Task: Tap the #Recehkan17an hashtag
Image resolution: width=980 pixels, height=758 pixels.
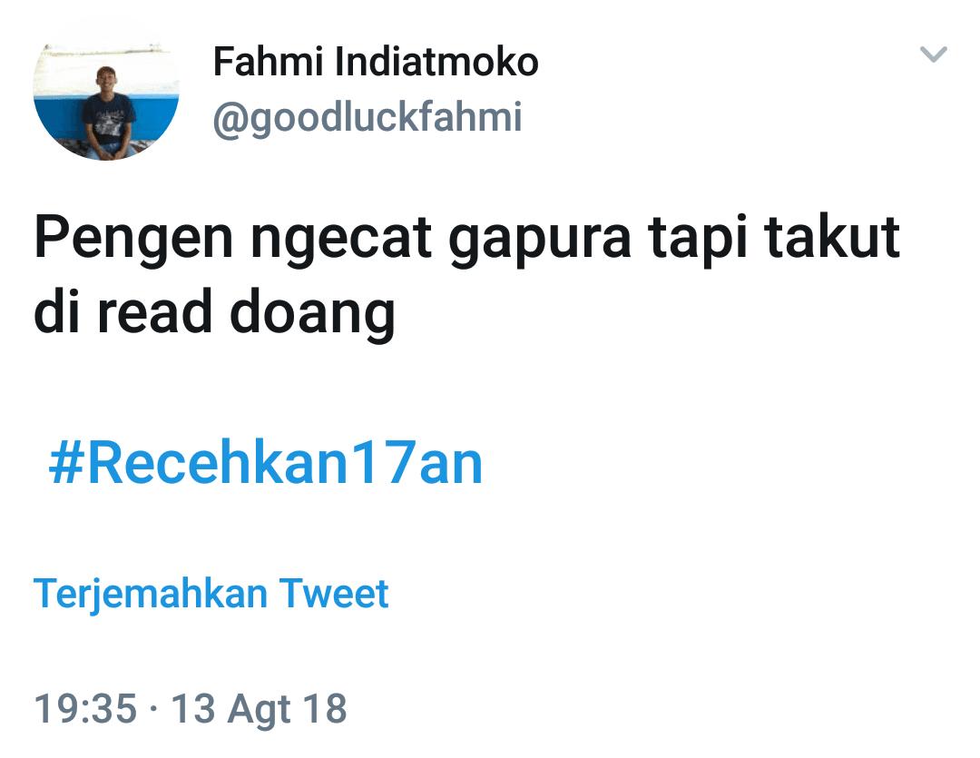Action: (266, 464)
